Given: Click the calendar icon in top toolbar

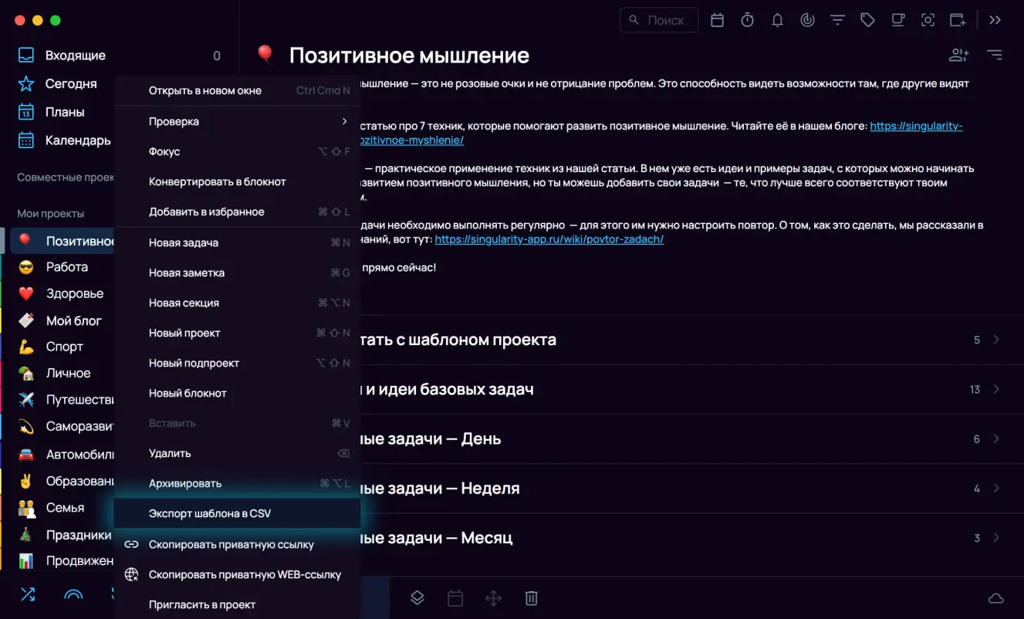Looking at the screenshot, I should coord(717,20).
